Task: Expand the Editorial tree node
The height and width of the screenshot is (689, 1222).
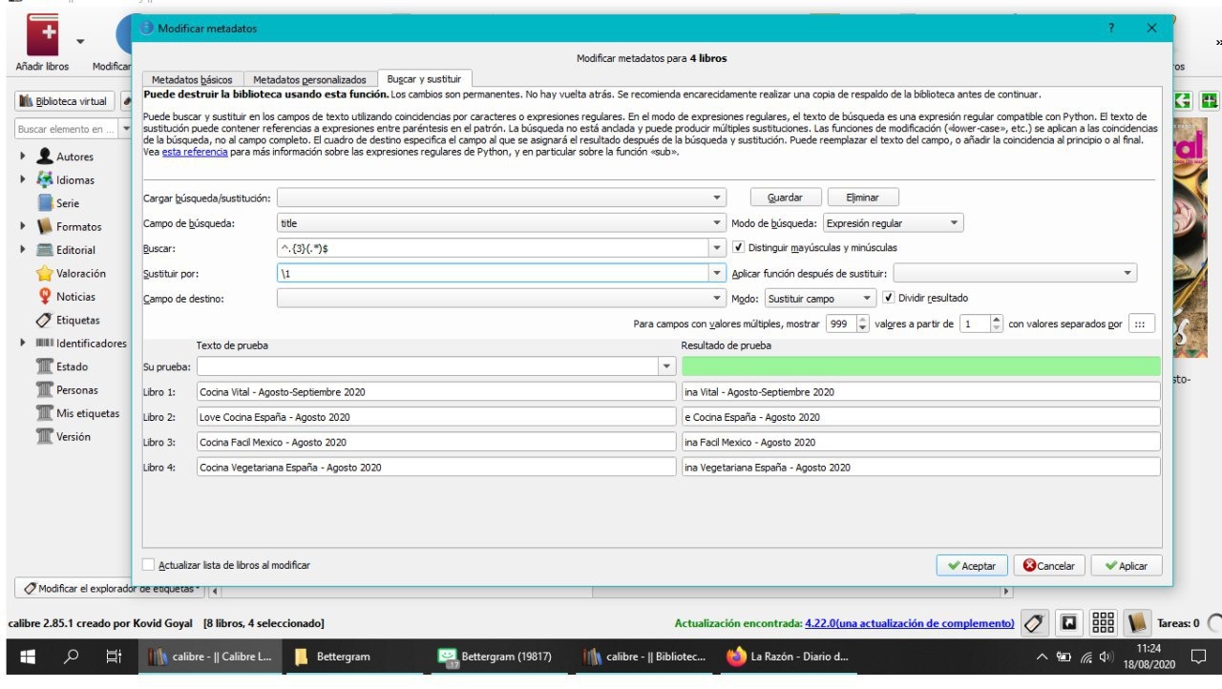Action: coord(23,249)
